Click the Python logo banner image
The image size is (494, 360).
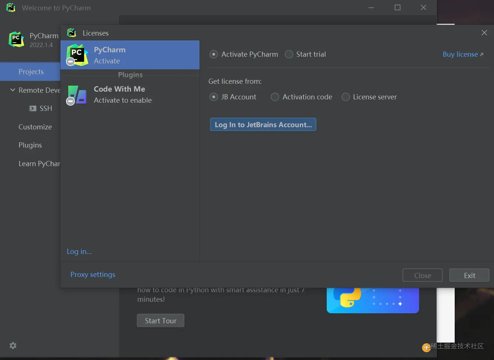(x=373, y=300)
